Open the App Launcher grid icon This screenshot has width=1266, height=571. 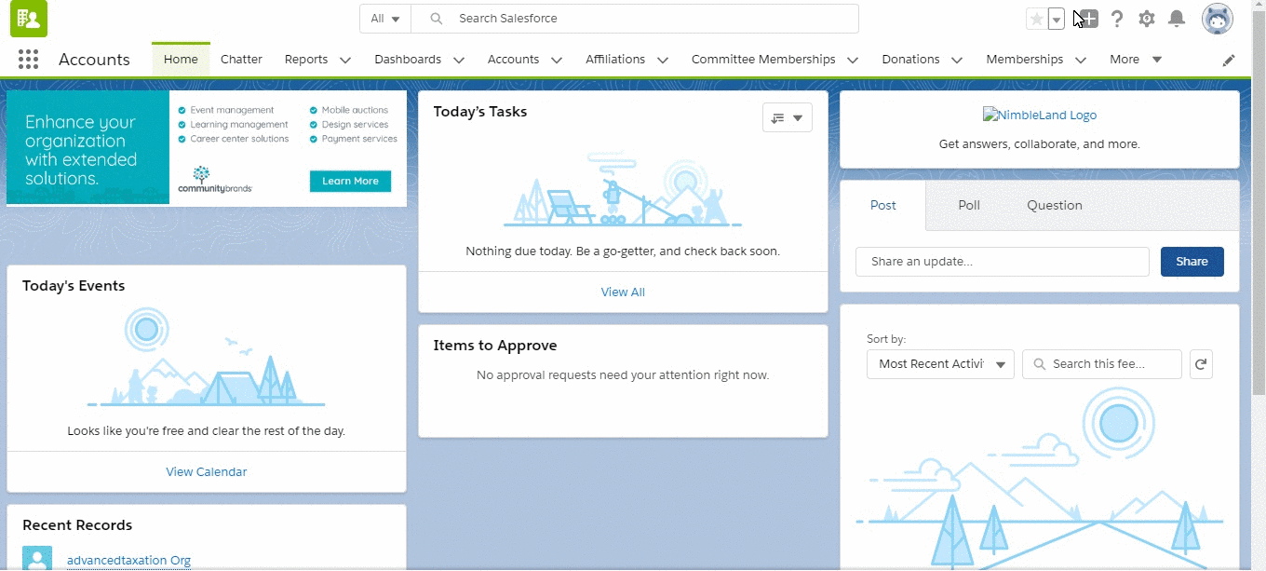[x=28, y=60]
